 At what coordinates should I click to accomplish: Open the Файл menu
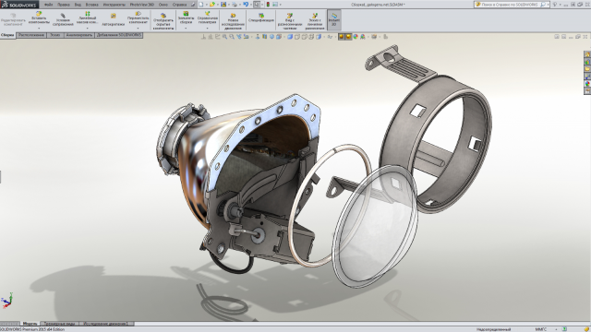(x=48, y=5)
